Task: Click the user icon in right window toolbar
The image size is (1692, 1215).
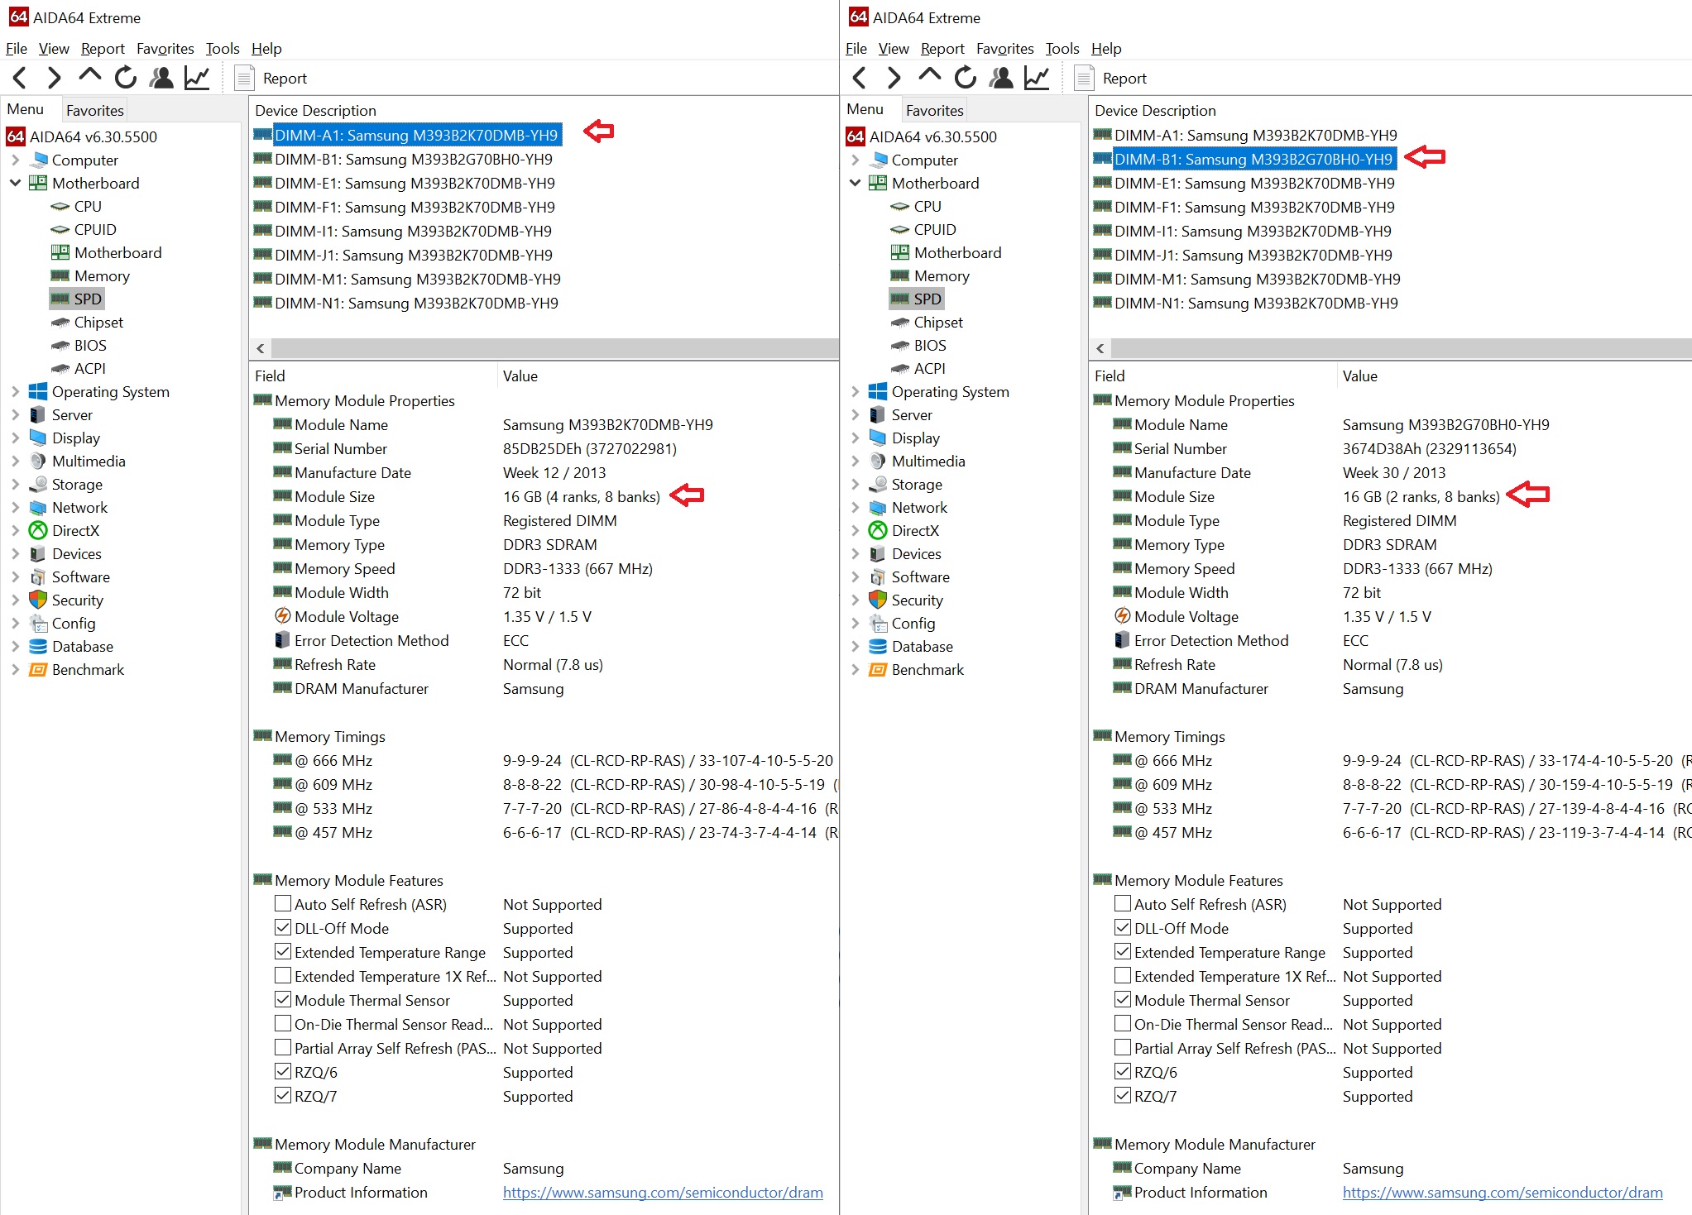Action: 1001,78
